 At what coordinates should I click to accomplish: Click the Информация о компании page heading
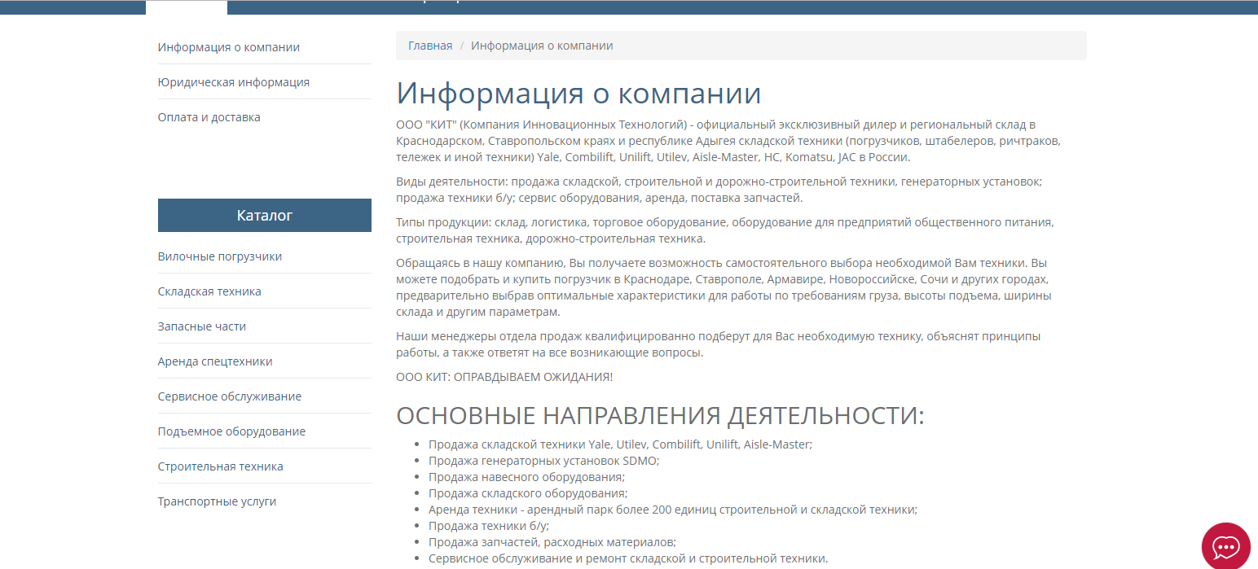click(578, 93)
